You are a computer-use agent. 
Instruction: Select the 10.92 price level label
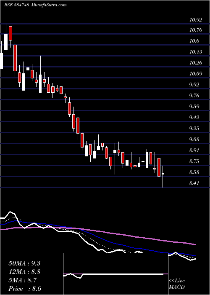click(x=196, y=19)
